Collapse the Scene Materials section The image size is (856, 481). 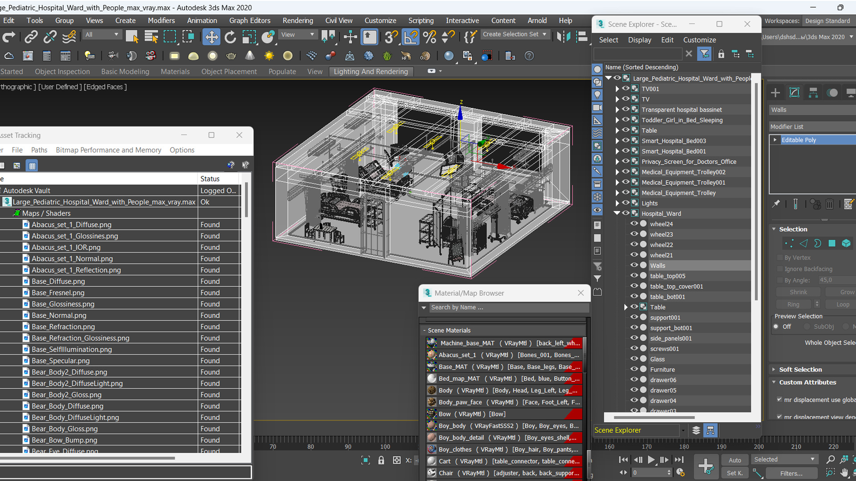[424, 330]
